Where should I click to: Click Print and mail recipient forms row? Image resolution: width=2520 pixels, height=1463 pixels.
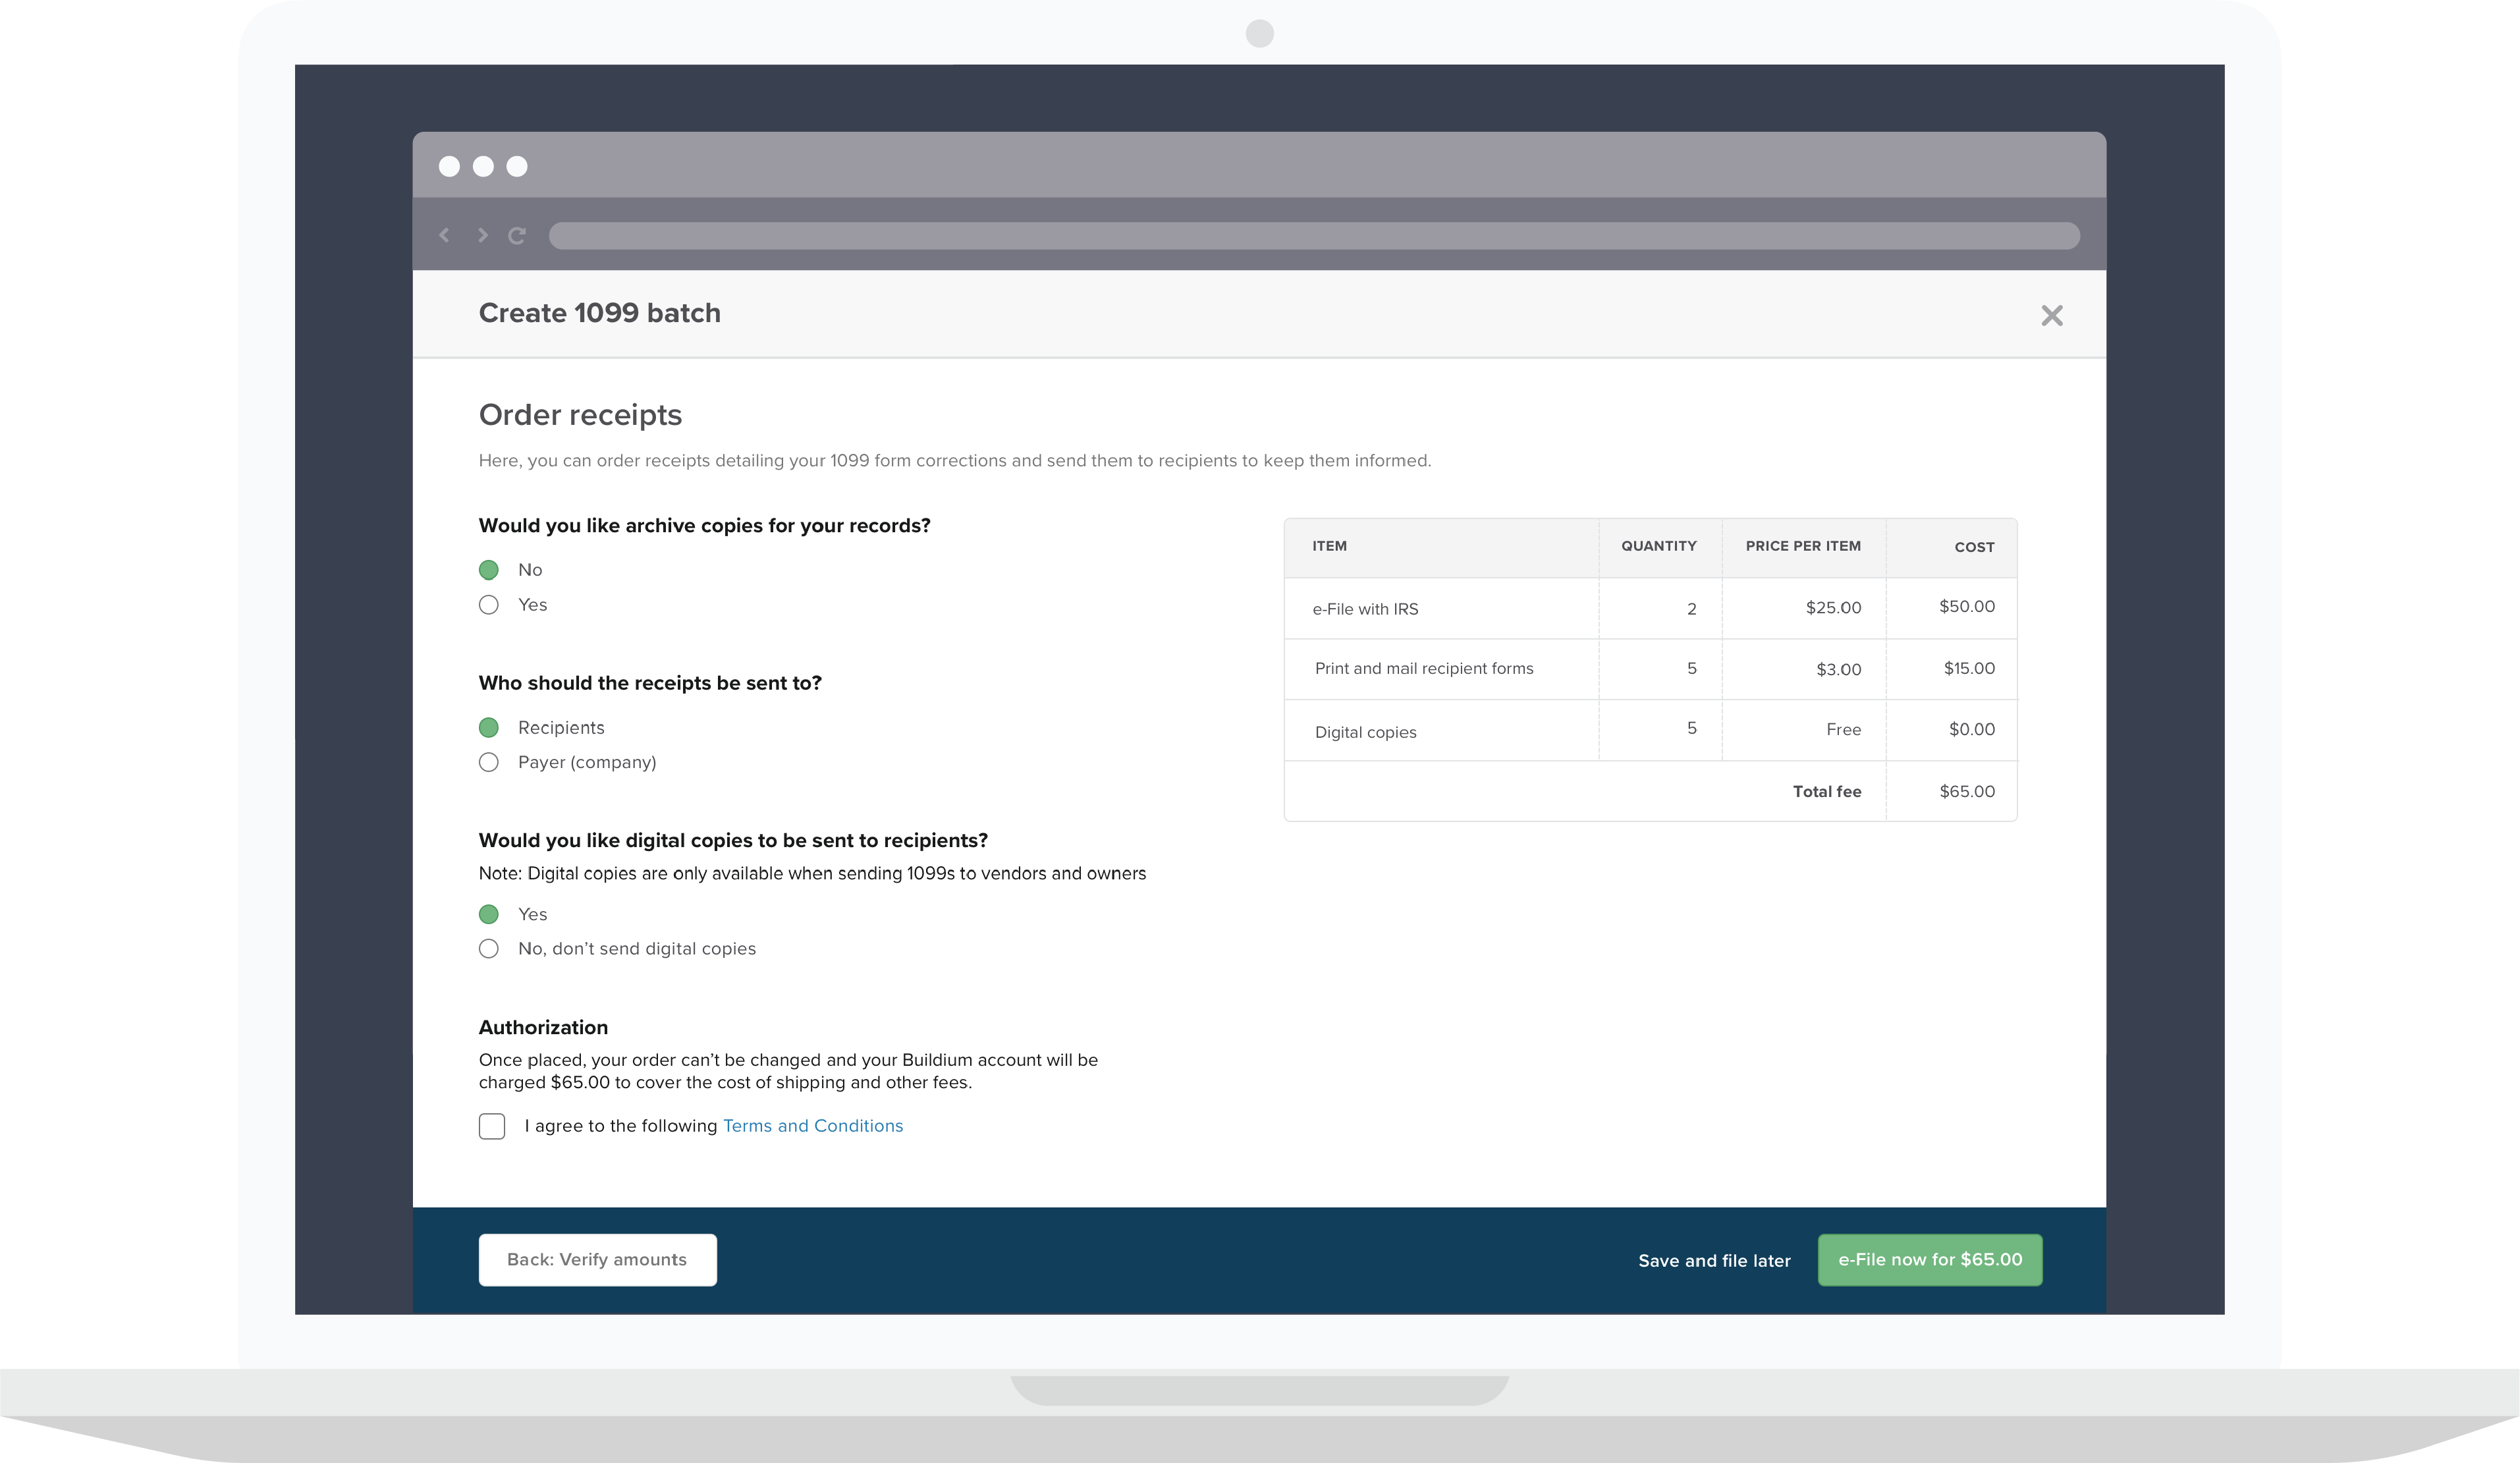coord(1650,669)
